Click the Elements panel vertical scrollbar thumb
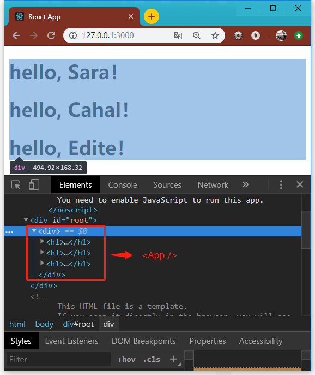Screen dimensions: 315x375 point(306,230)
